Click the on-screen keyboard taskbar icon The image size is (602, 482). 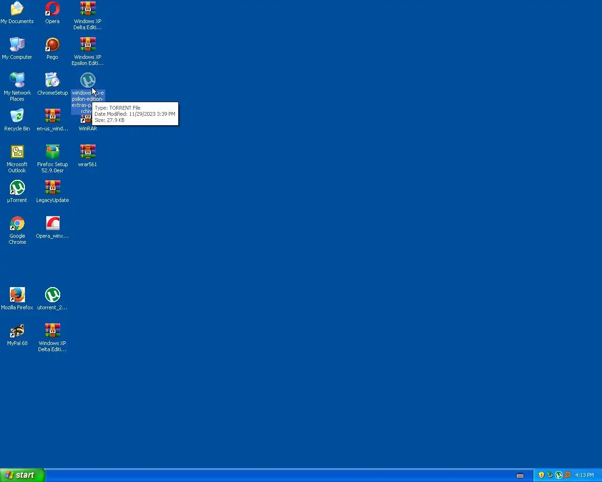point(520,475)
